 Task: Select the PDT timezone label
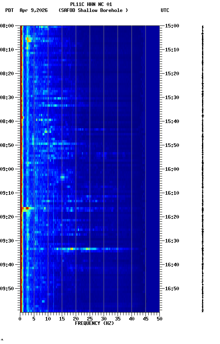point(10,10)
